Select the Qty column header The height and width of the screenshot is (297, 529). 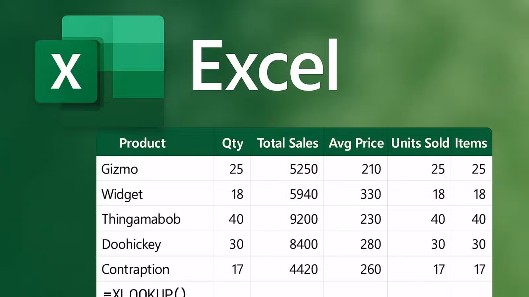232,143
